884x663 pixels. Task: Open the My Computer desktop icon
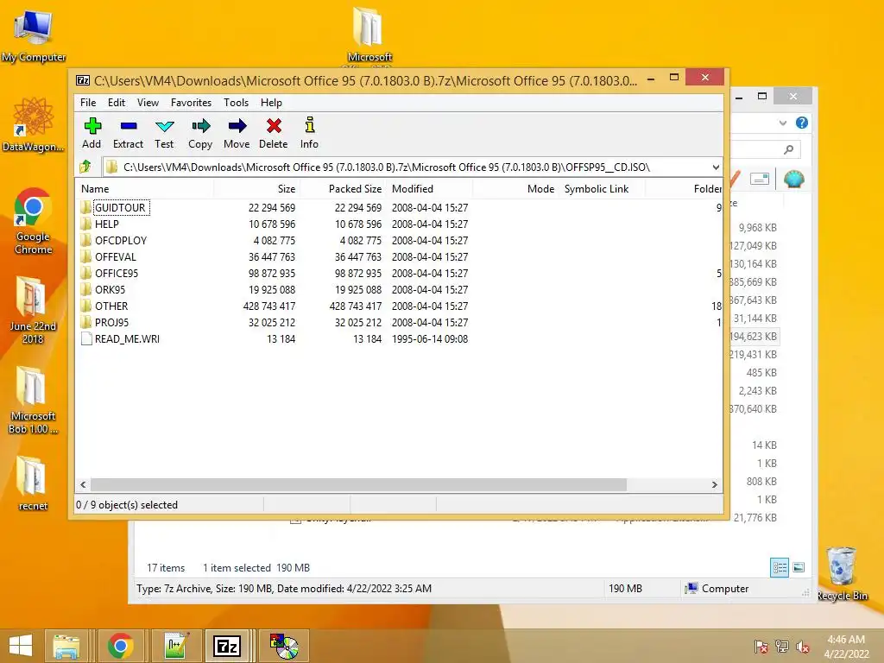[x=34, y=35]
